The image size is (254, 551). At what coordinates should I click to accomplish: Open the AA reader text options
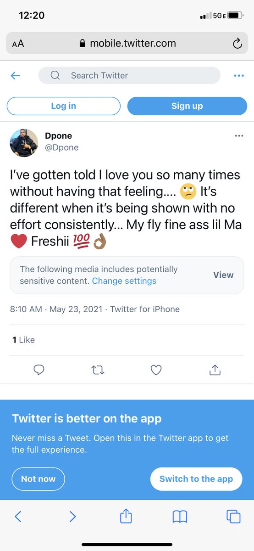(18, 44)
